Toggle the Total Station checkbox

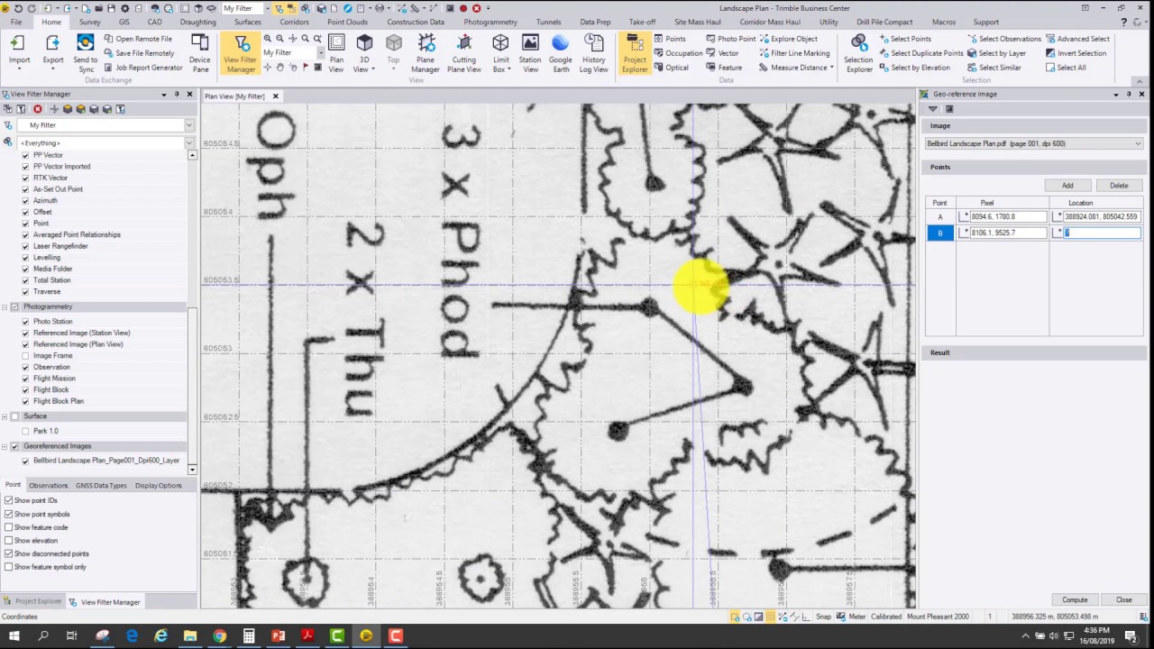tap(25, 280)
